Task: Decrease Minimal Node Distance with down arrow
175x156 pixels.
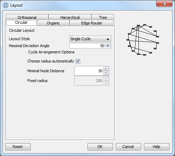Action: [106, 73]
